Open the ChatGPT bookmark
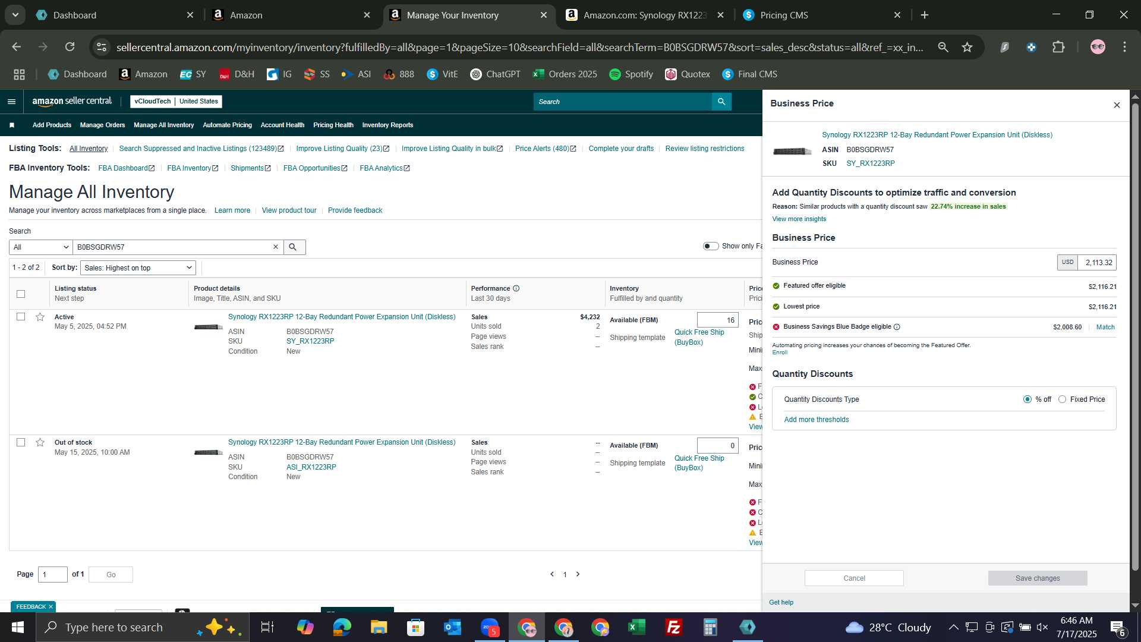The image size is (1141, 642). coord(495,74)
